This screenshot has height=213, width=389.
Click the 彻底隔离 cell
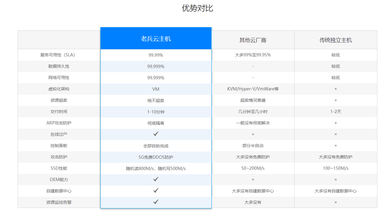156,123
